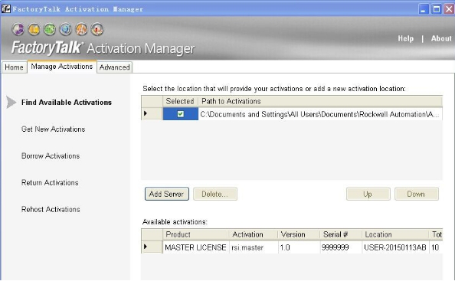This screenshot has width=455, height=291.
Task: Maximize the FactoryTalk Activation Manager window
Action: click(437, 9)
